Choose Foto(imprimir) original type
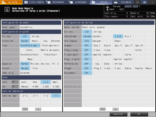 (x=50, y=46)
